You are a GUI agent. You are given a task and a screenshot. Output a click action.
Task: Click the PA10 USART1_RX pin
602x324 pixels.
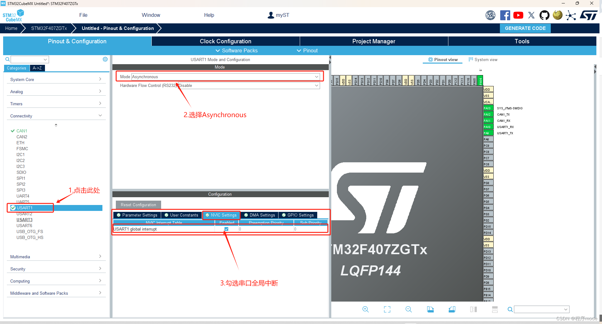click(488, 127)
